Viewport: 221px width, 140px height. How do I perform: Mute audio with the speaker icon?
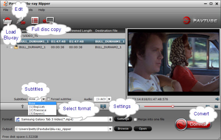click(x=217, y=99)
